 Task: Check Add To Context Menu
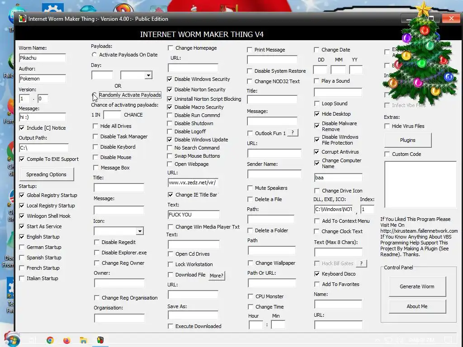click(317, 221)
